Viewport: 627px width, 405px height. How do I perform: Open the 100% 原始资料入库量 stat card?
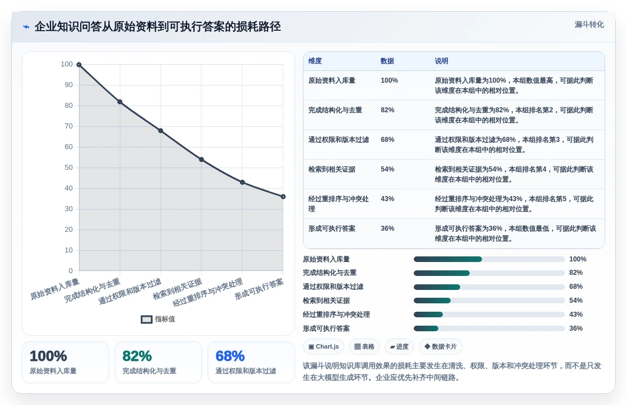coord(65,363)
